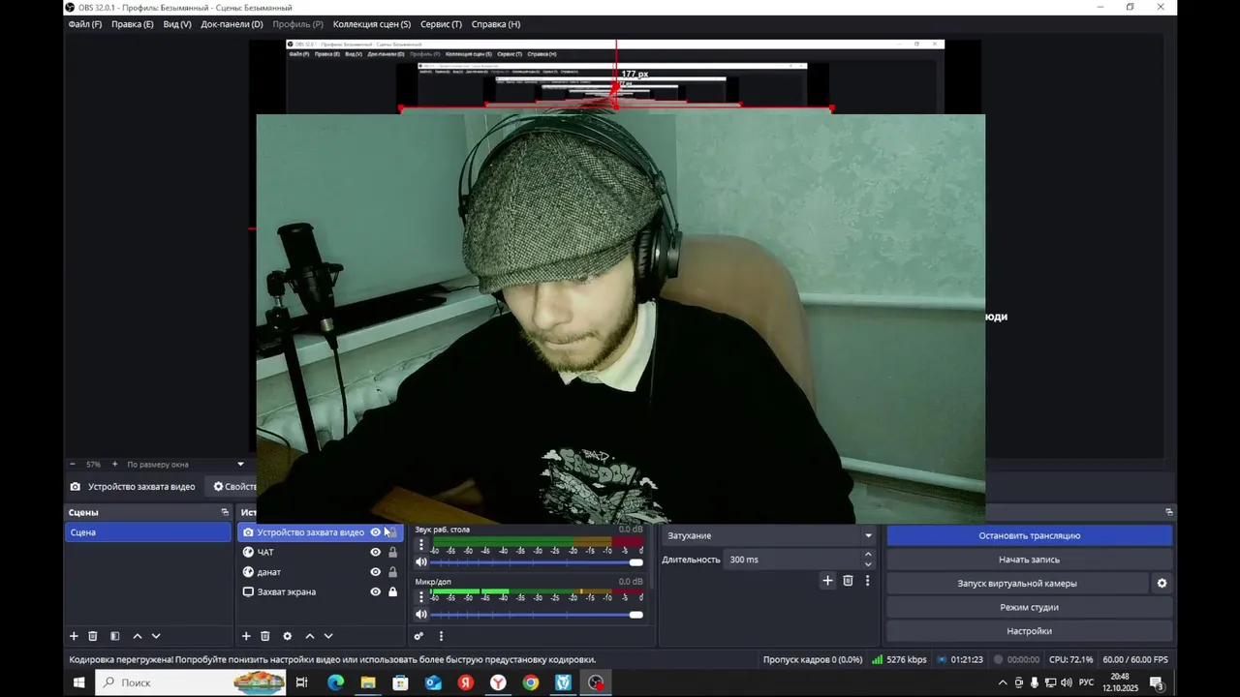Hide Устройство захвата видео source

tap(376, 532)
